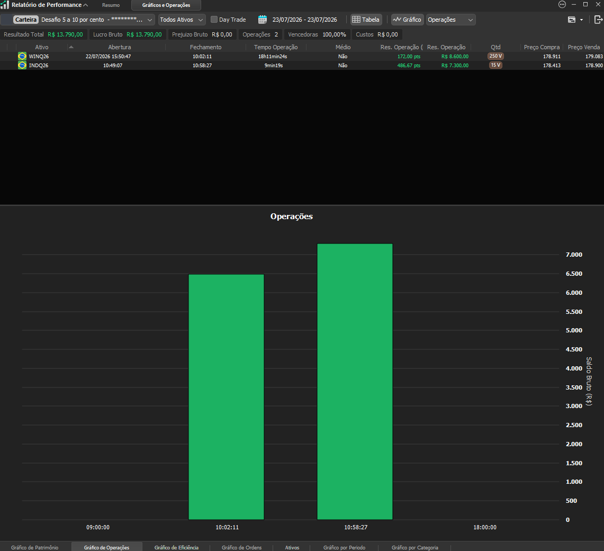Click the WINQ26 Brazil flag icon
Screen dimensions: 604x551
pos(22,56)
